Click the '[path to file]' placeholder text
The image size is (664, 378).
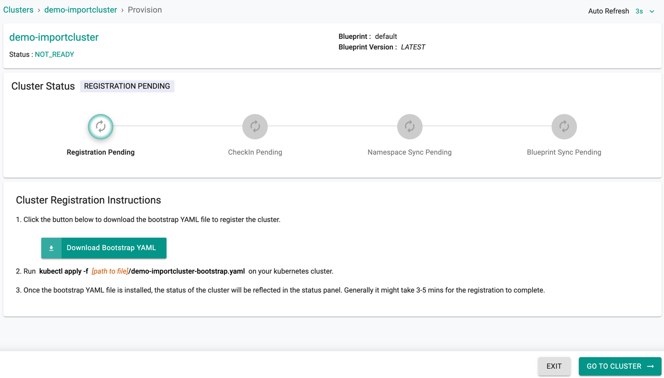(x=110, y=271)
